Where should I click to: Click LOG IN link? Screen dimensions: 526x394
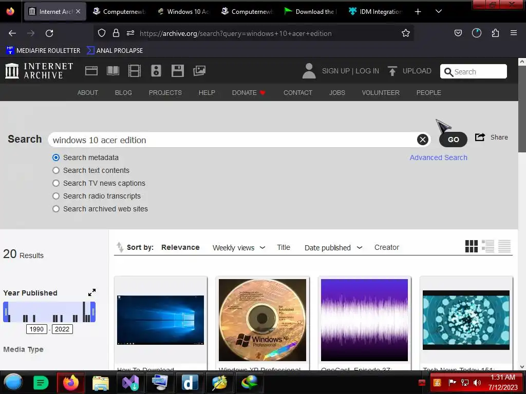[x=367, y=71]
